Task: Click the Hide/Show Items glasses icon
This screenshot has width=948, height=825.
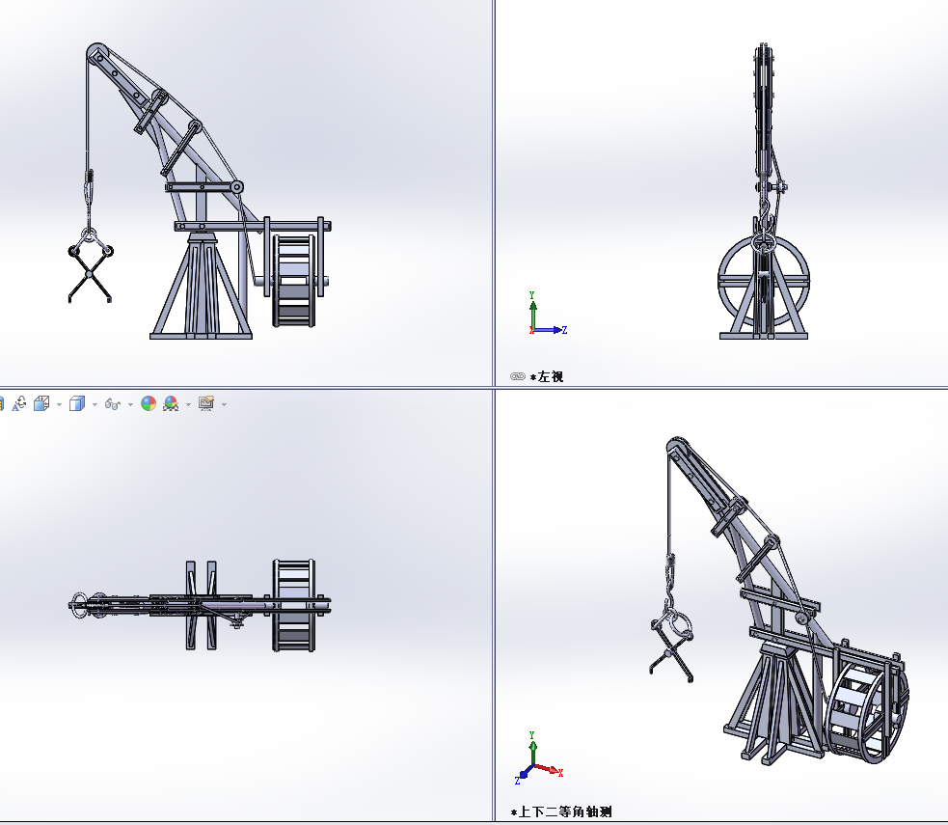Action: [x=112, y=404]
